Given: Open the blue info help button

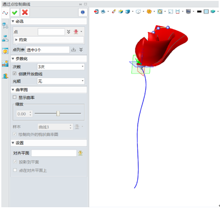Looking at the screenshot, I should coord(83,12).
